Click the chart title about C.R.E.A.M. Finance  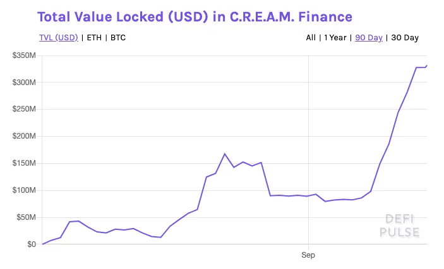point(195,16)
